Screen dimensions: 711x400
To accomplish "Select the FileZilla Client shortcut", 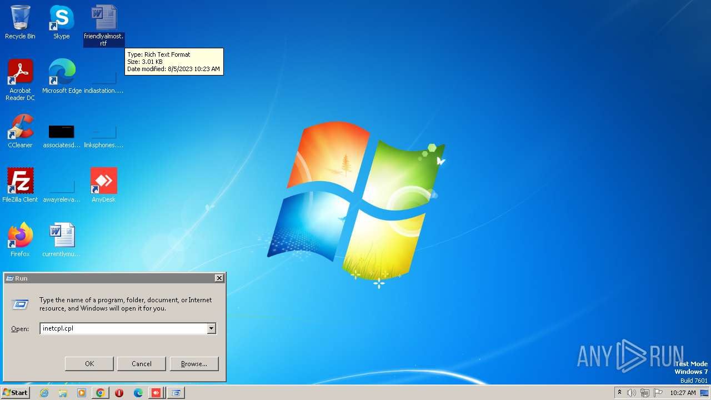I will click(20, 186).
